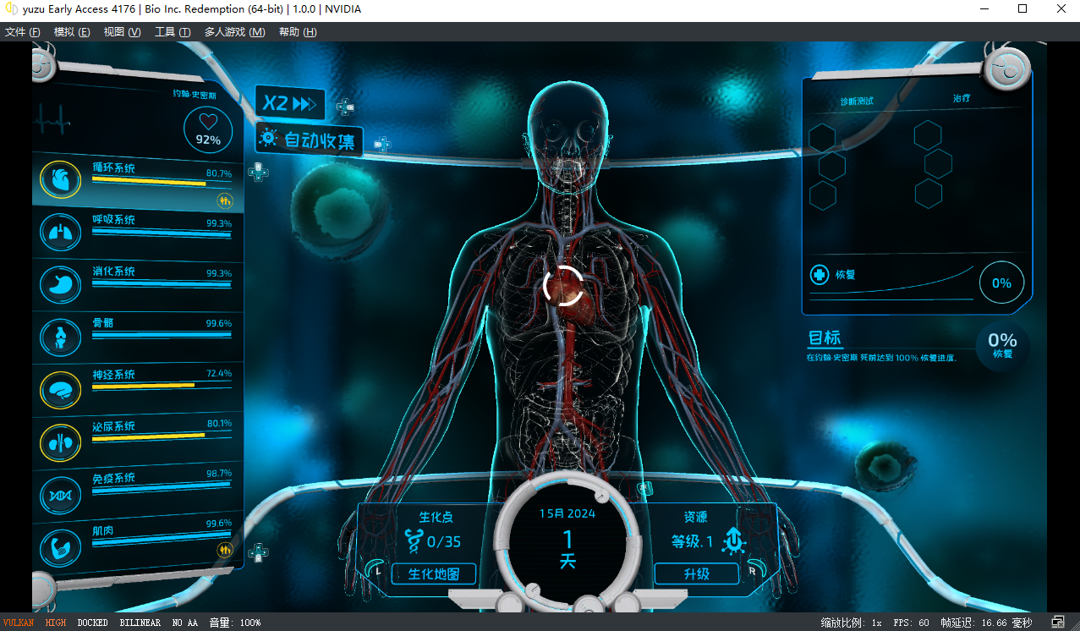Click the recovery medical cross icon
The image size is (1080, 631).
pos(820,275)
